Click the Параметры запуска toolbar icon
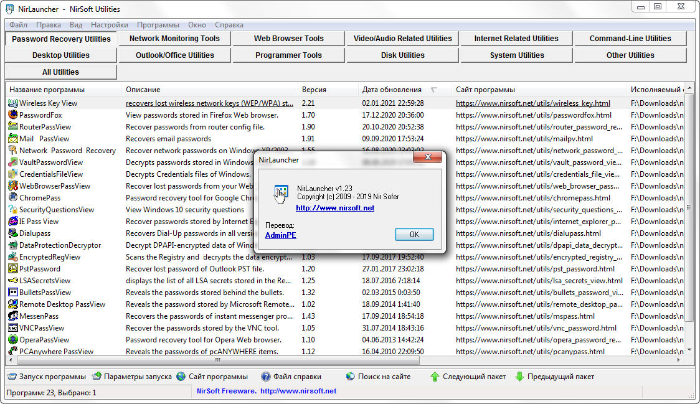 click(97, 377)
